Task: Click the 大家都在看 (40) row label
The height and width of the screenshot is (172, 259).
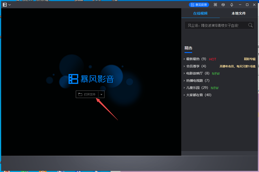Action: pos(199,95)
